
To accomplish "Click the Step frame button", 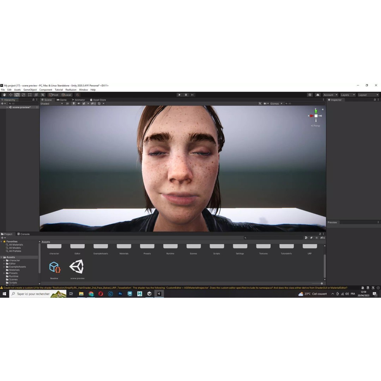I will 192,95.
